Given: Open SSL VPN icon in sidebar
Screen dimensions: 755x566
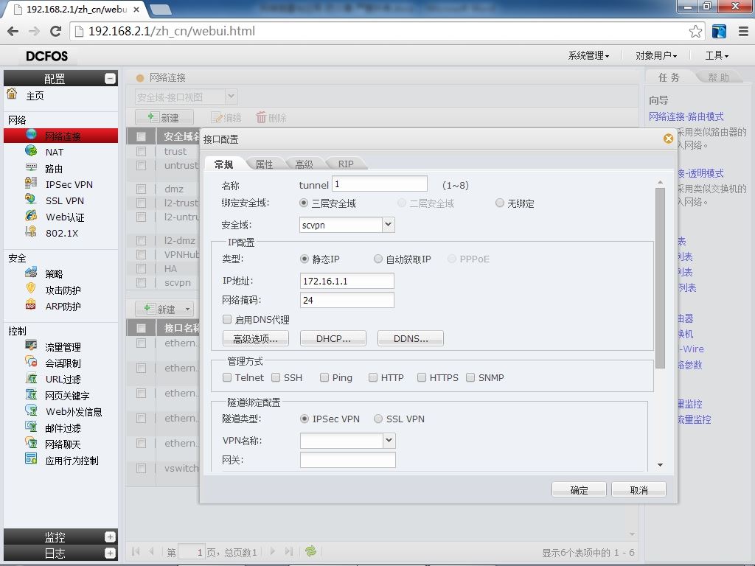Looking at the screenshot, I should [x=31, y=199].
